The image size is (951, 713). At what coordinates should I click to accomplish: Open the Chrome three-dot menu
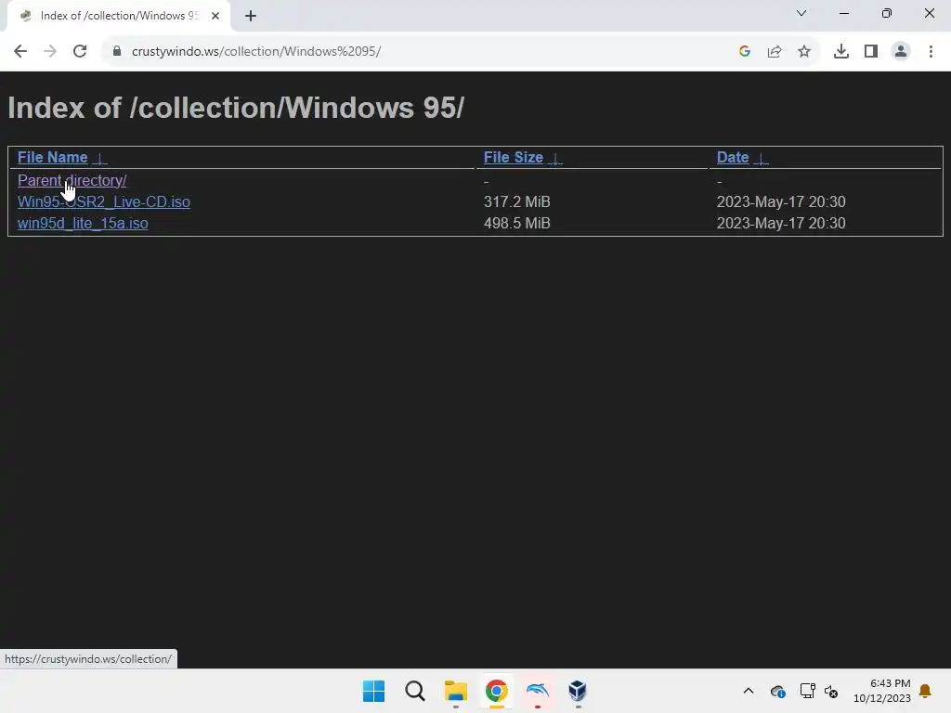[x=931, y=52]
